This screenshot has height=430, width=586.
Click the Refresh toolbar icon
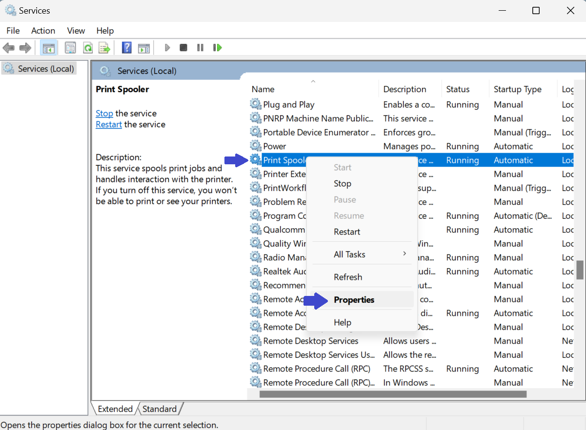coord(88,47)
